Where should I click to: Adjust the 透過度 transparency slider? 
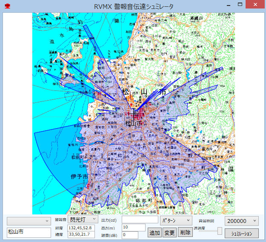[220, 231]
